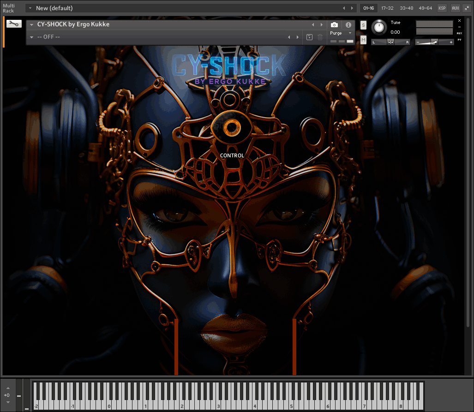Click the right red bar in artwork
Screen dimensions: 474x412
click(294, 346)
